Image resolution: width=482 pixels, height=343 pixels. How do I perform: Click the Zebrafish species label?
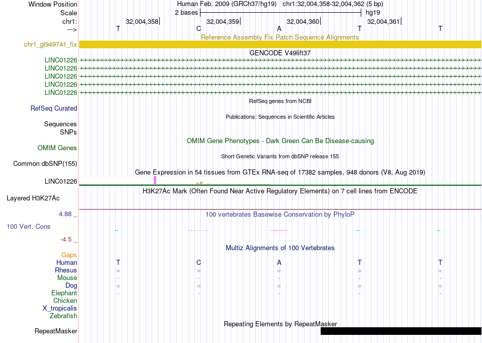point(63,316)
